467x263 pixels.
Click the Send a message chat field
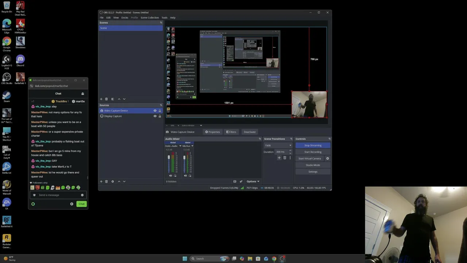pyautogui.click(x=58, y=195)
